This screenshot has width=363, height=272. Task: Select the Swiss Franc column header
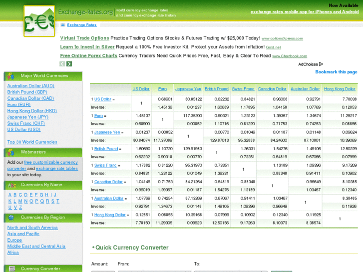pyautogui.click(x=243, y=89)
